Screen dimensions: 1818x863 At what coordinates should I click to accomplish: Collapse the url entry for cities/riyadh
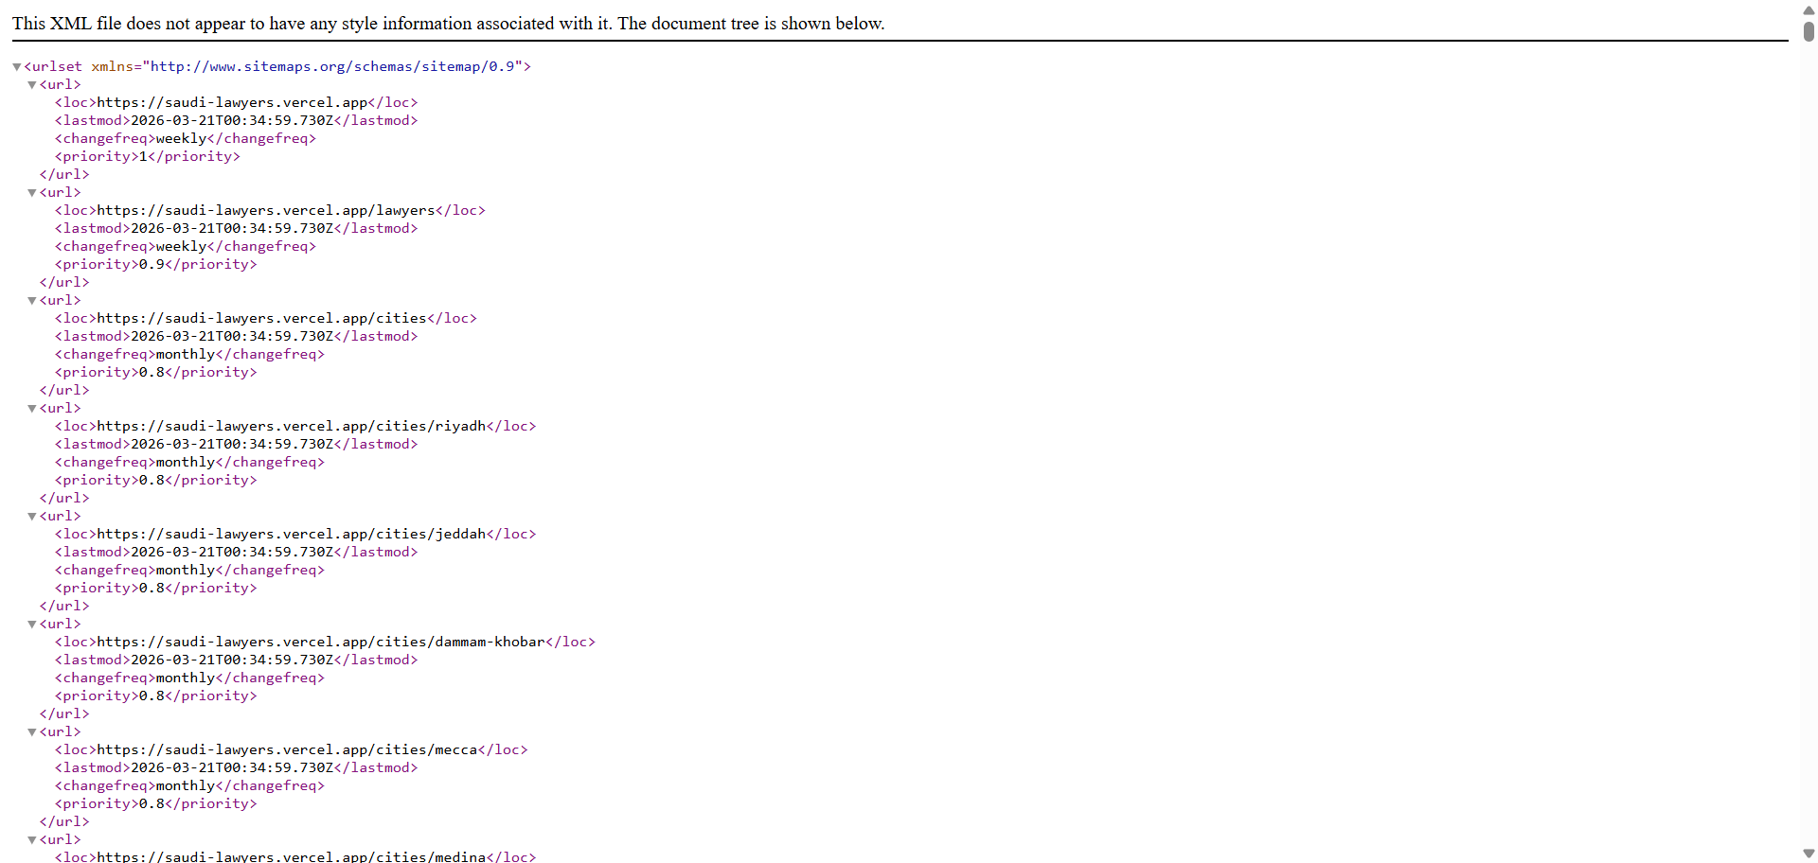click(32, 409)
